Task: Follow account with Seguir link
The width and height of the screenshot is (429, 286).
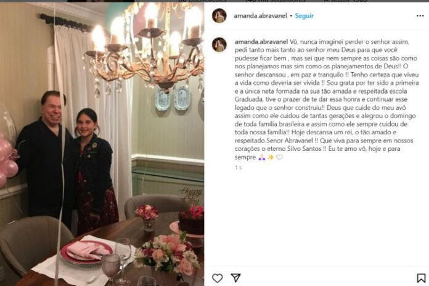Action: click(304, 16)
